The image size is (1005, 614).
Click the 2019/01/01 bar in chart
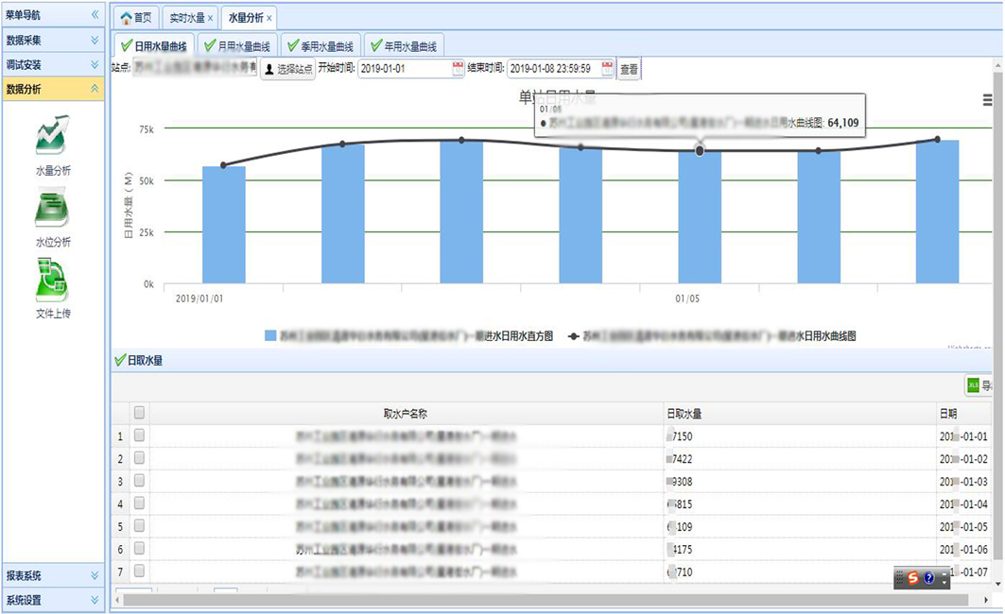pos(224,224)
